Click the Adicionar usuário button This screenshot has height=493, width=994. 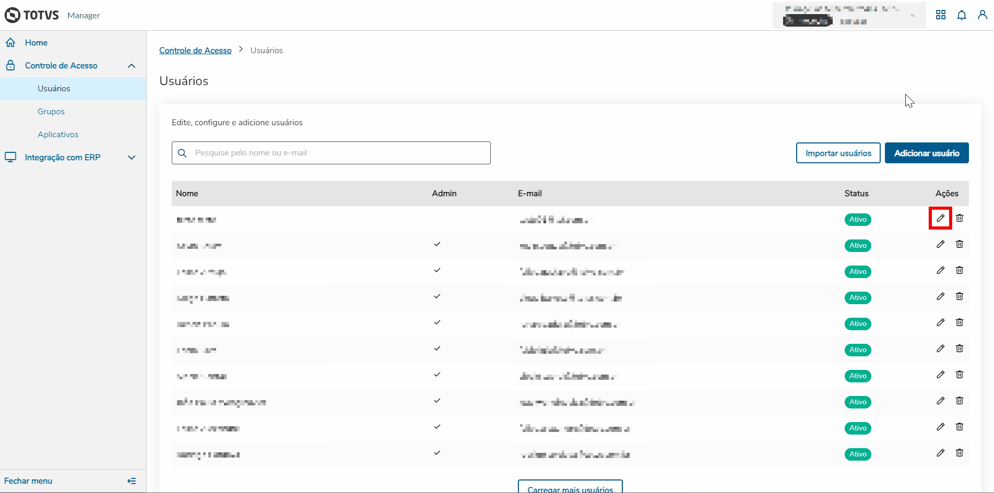(x=927, y=153)
